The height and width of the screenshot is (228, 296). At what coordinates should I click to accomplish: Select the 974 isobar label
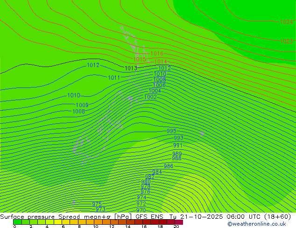click(x=141, y=197)
